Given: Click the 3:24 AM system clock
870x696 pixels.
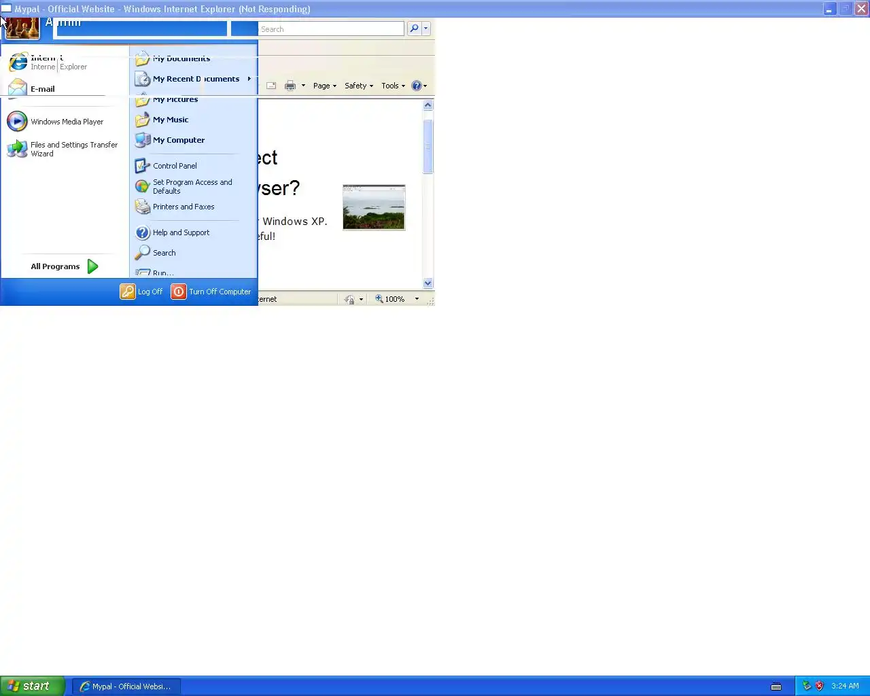Looking at the screenshot, I should coord(845,686).
